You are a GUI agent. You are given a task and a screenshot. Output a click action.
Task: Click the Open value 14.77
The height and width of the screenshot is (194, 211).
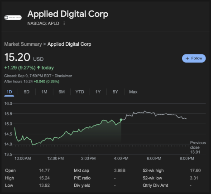[44, 170]
